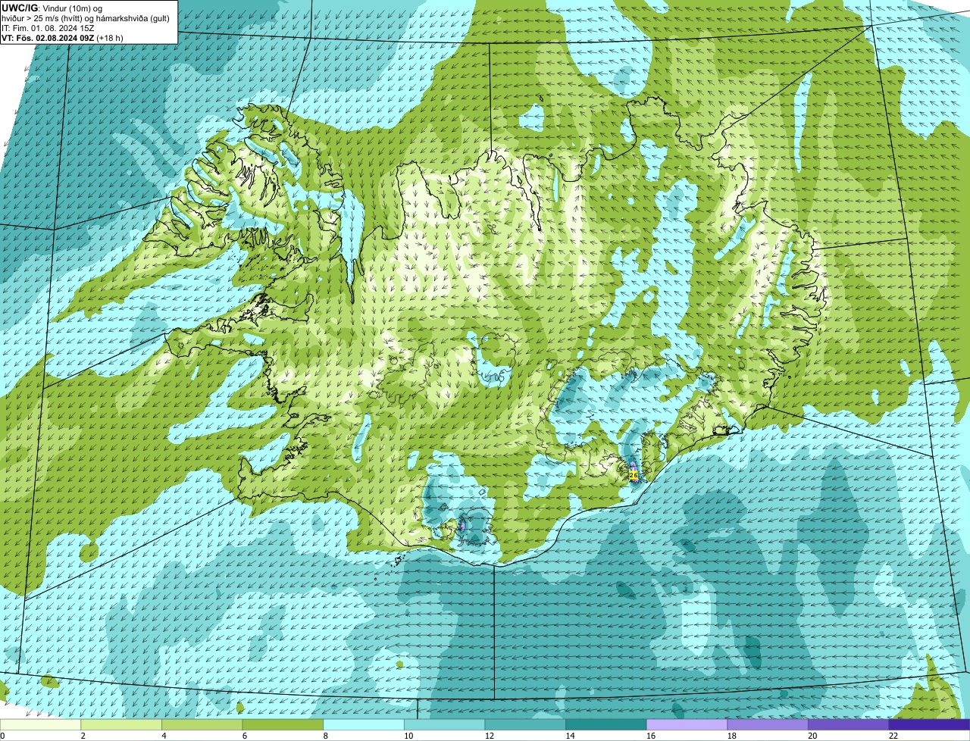Click the dark indigo legend swatch above 22 m/s
Viewport: 970px width, 741px height.
929,724
